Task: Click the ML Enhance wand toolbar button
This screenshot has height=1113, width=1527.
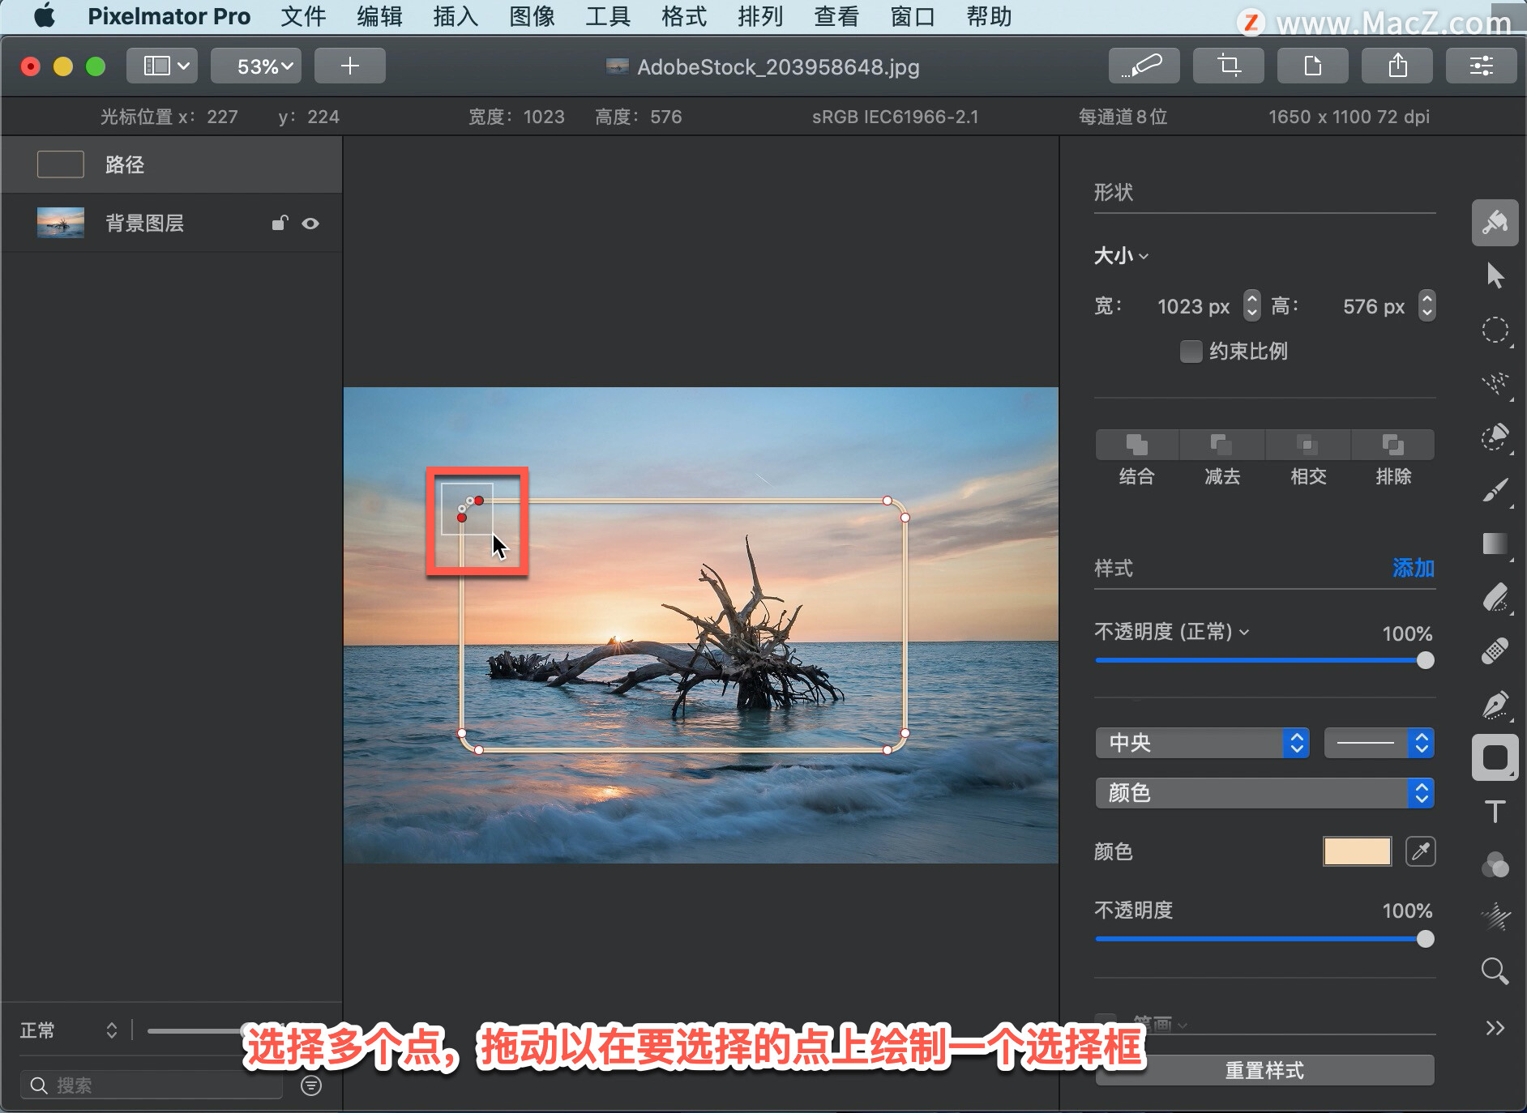Action: pos(1144,66)
